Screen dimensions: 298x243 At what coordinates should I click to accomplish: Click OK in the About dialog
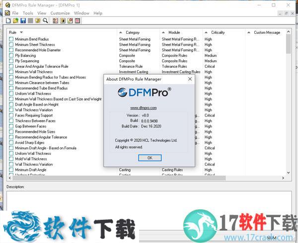pyautogui.click(x=150, y=158)
